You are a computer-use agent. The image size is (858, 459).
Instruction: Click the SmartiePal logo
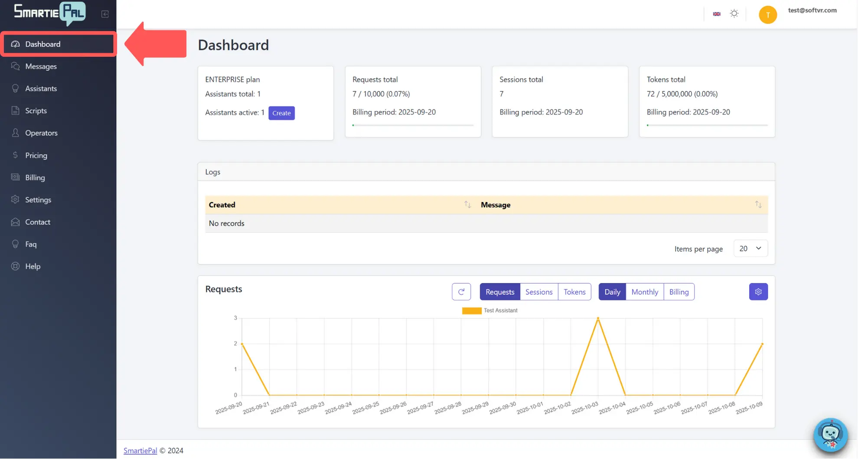pyautogui.click(x=49, y=13)
